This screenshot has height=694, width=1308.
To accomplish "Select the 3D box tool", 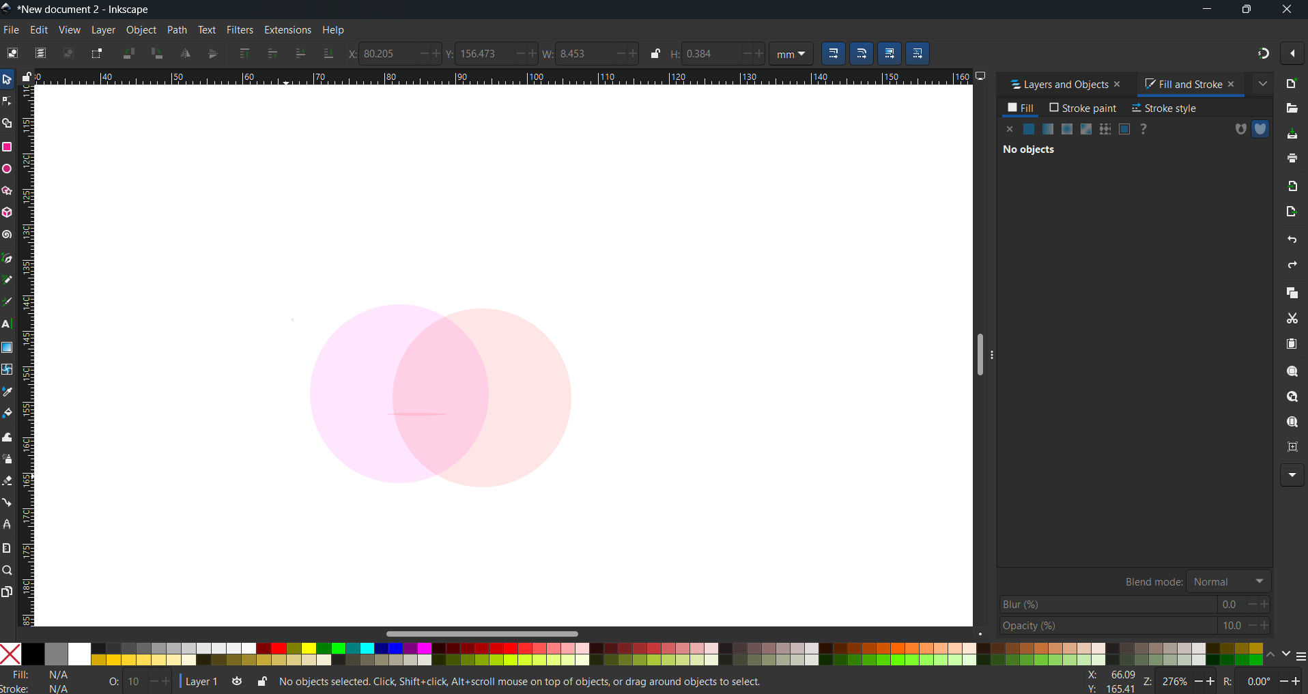I will coord(7,213).
